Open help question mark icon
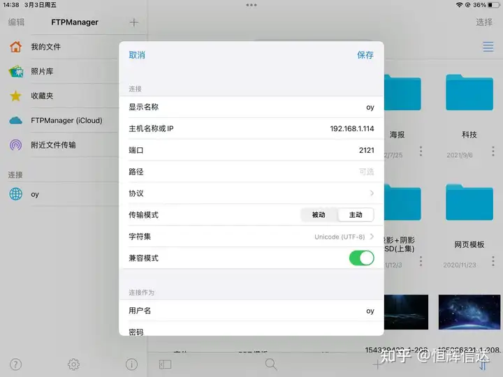The image size is (503, 377). coord(15,364)
